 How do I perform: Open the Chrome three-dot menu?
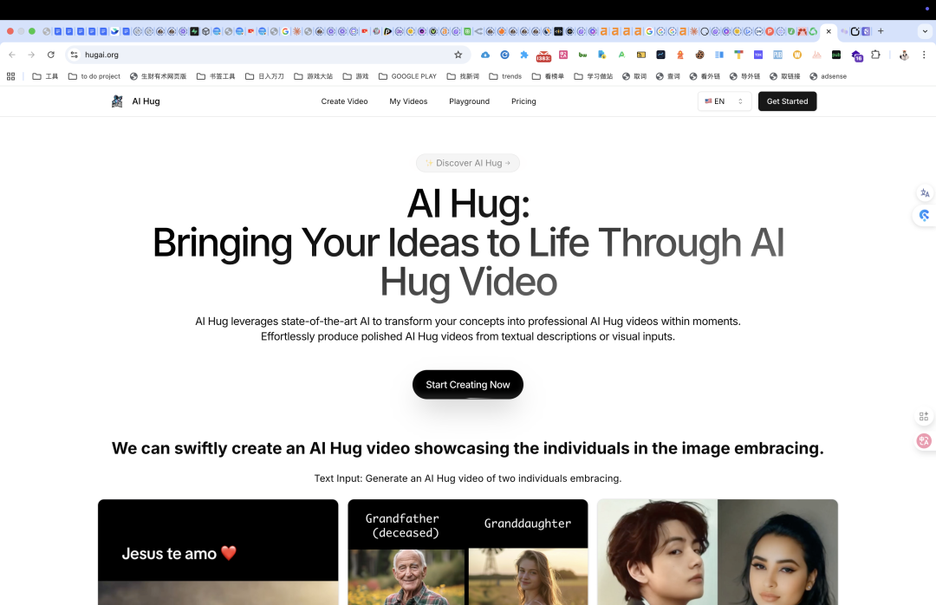(924, 55)
